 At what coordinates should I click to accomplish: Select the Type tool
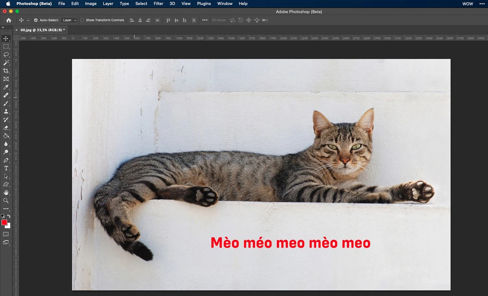click(6, 168)
